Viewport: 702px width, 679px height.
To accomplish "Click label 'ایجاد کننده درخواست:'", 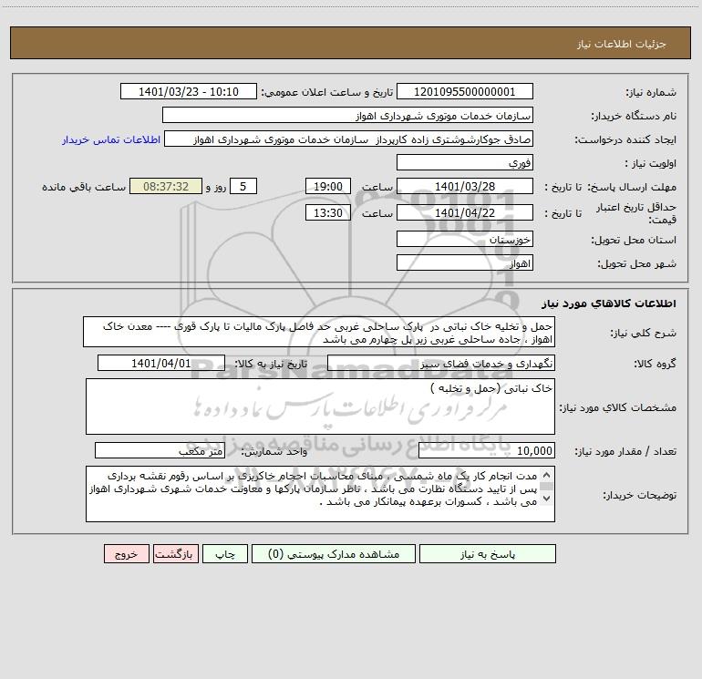I will tap(625, 140).
